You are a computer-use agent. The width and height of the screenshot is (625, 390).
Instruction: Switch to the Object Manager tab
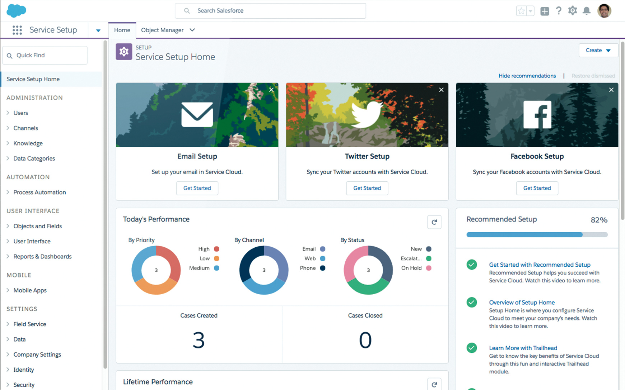(x=162, y=30)
